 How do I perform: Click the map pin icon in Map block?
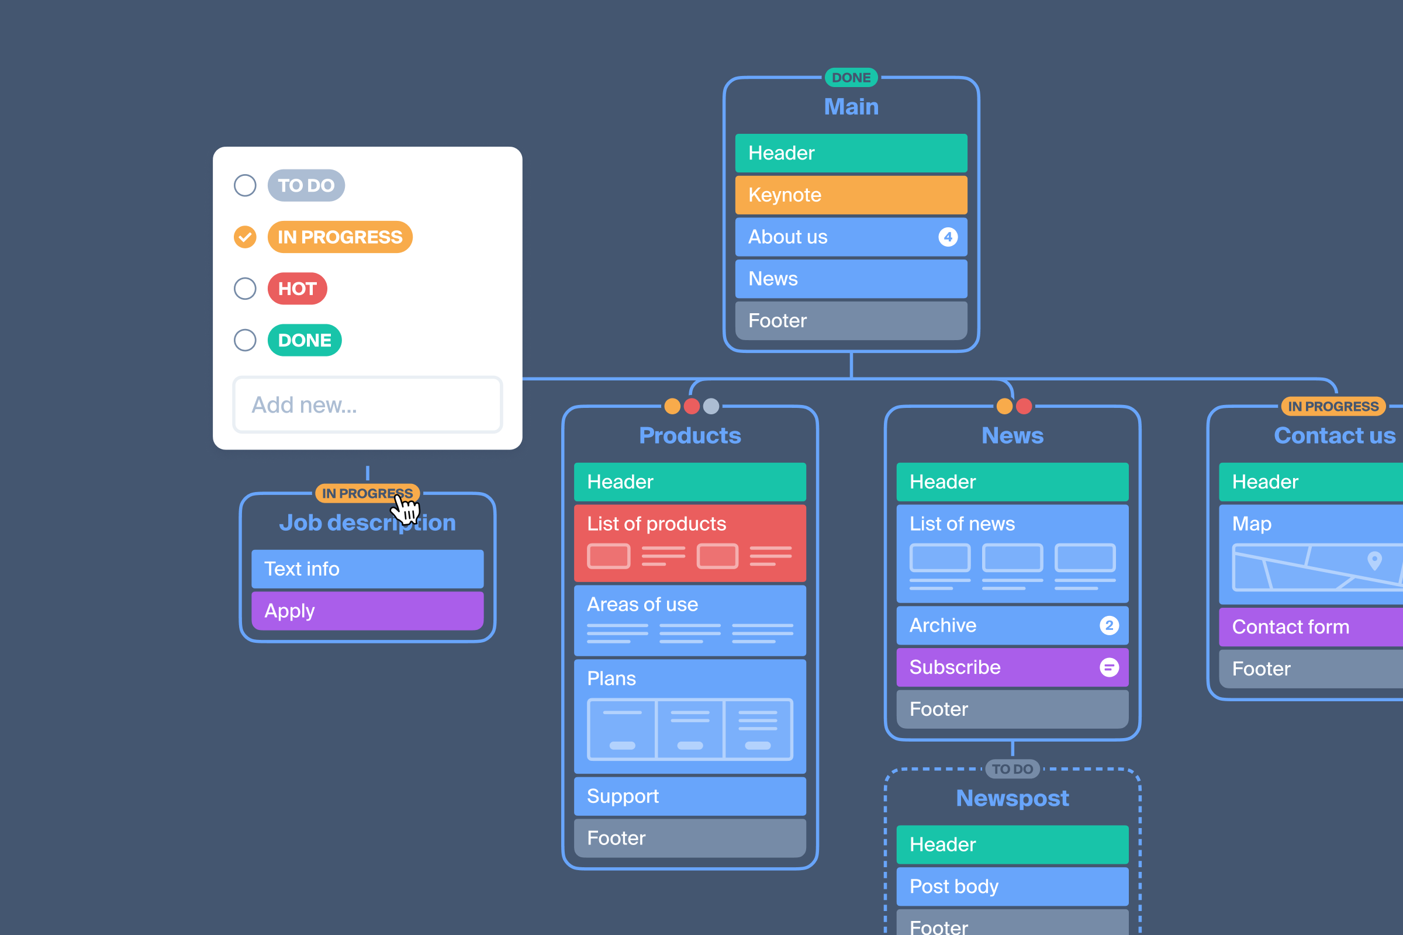[x=1374, y=560]
